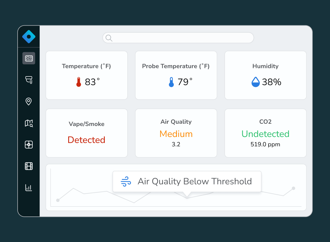The width and height of the screenshot is (330, 242).
Task: Select the last data point on chart
Action: tap(293, 188)
